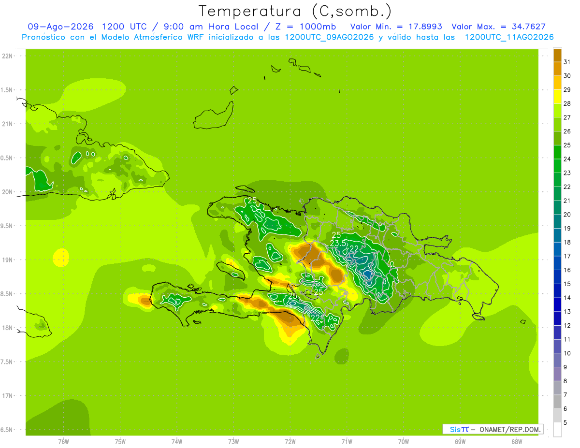This screenshot has width=580, height=448.
Task: Click the "76W" longitude axis label
Action: pyautogui.click(x=63, y=442)
